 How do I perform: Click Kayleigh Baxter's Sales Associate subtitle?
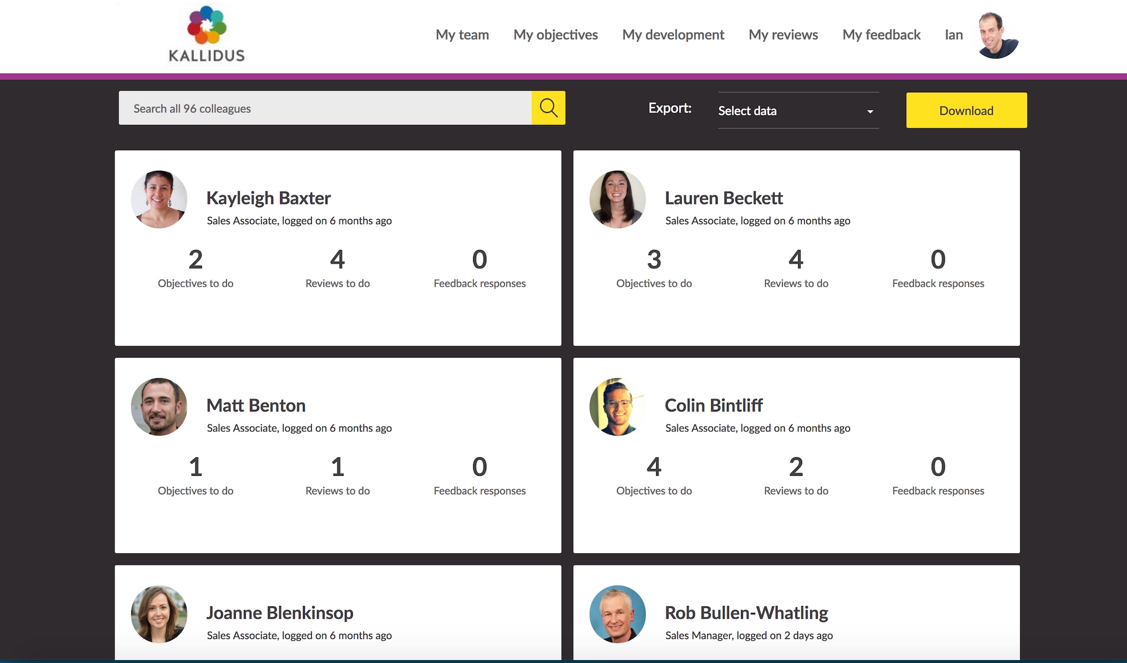click(x=299, y=221)
